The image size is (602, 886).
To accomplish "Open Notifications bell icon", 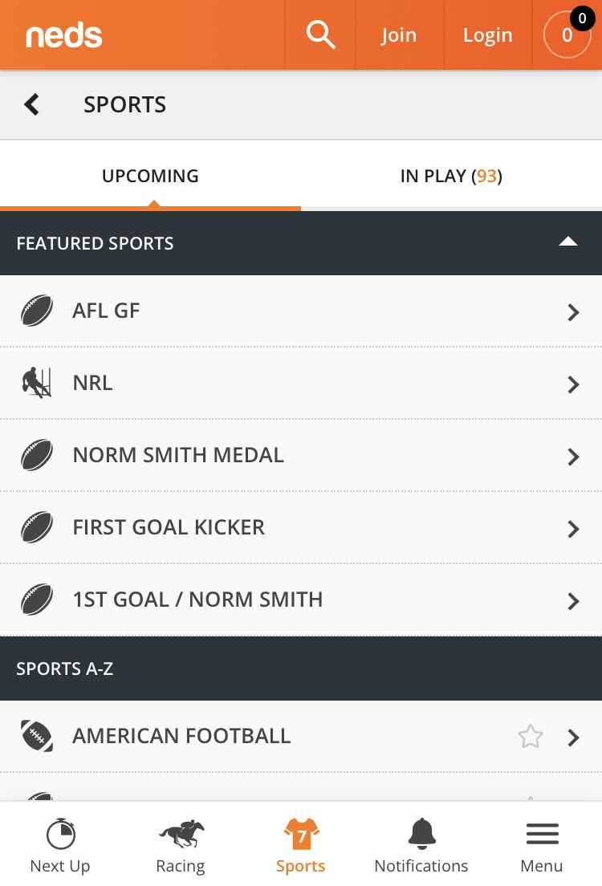I will tap(421, 834).
